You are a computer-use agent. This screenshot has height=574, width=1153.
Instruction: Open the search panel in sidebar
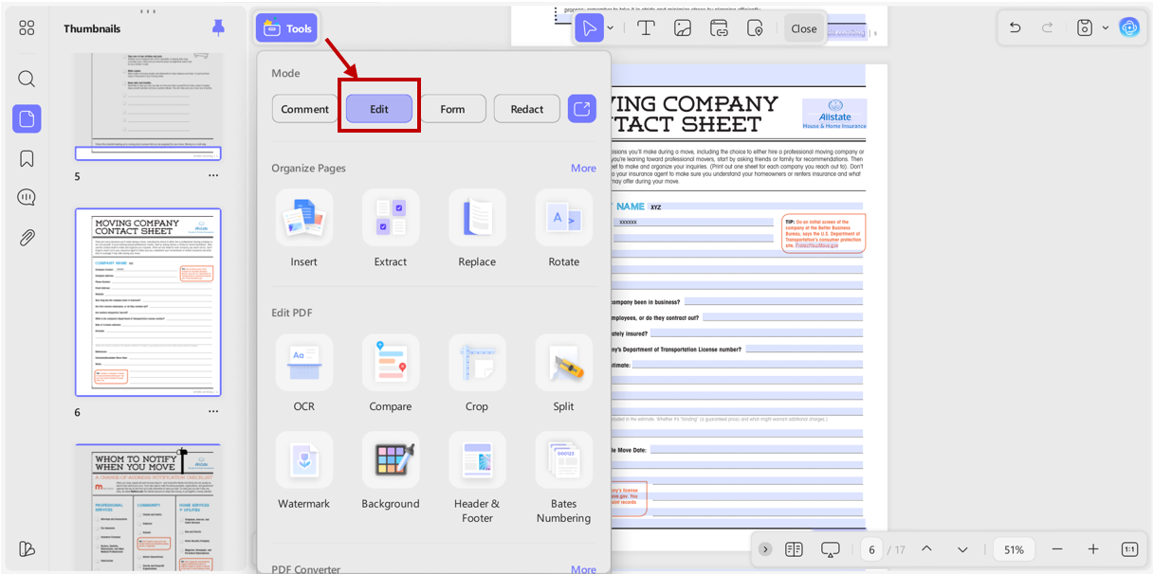coord(27,79)
